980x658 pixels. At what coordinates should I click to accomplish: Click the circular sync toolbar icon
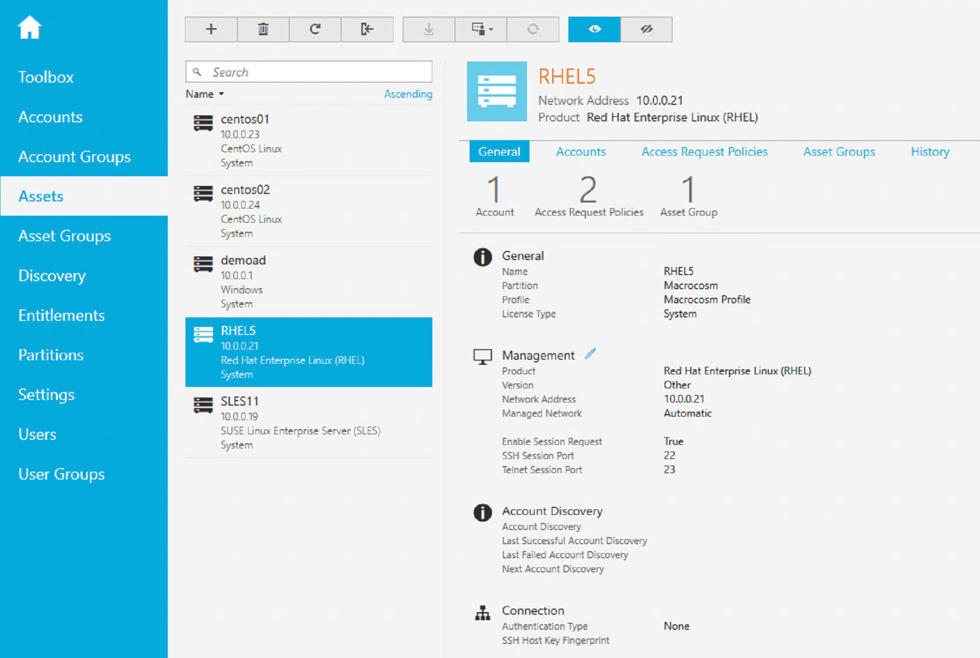533,29
